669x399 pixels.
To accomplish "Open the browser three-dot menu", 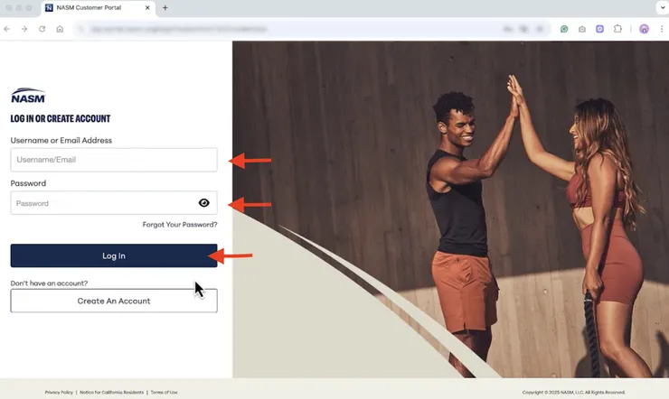I will pos(662,29).
